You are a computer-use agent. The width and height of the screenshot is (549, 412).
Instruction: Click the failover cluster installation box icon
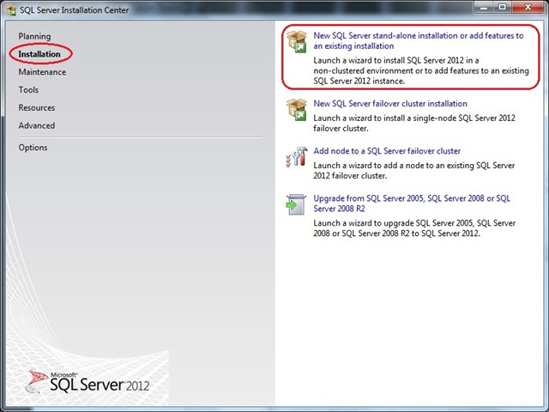(297, 110)
